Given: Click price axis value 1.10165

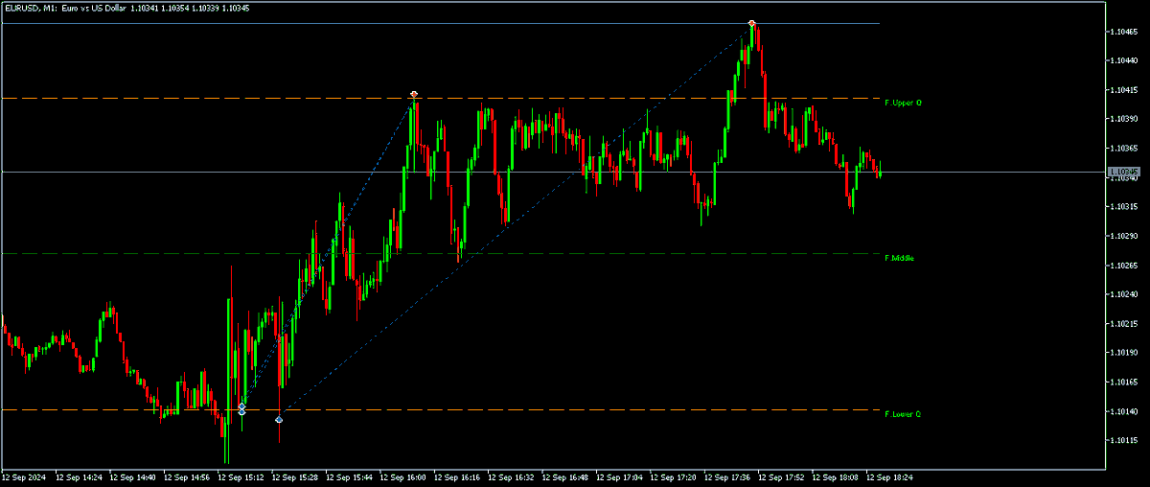Looking at the screenshot, I should tap(1124, 383).
